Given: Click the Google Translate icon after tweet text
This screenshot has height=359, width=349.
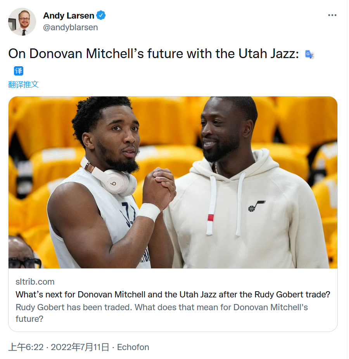Looking at the screenshot, I should tap(309, 55).
